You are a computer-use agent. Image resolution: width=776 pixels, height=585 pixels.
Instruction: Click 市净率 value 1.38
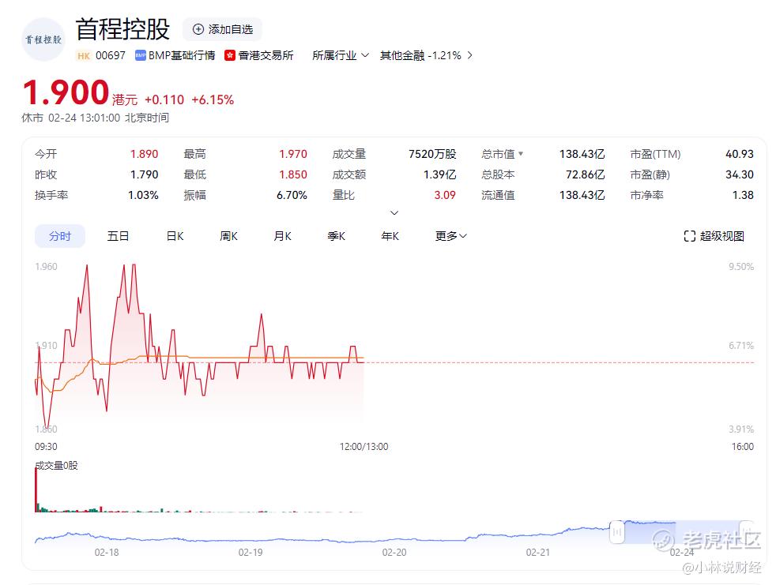(743, 195)
